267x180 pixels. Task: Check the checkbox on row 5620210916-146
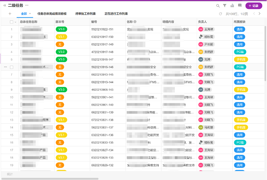pyautogui.click(x=12, y=67)
